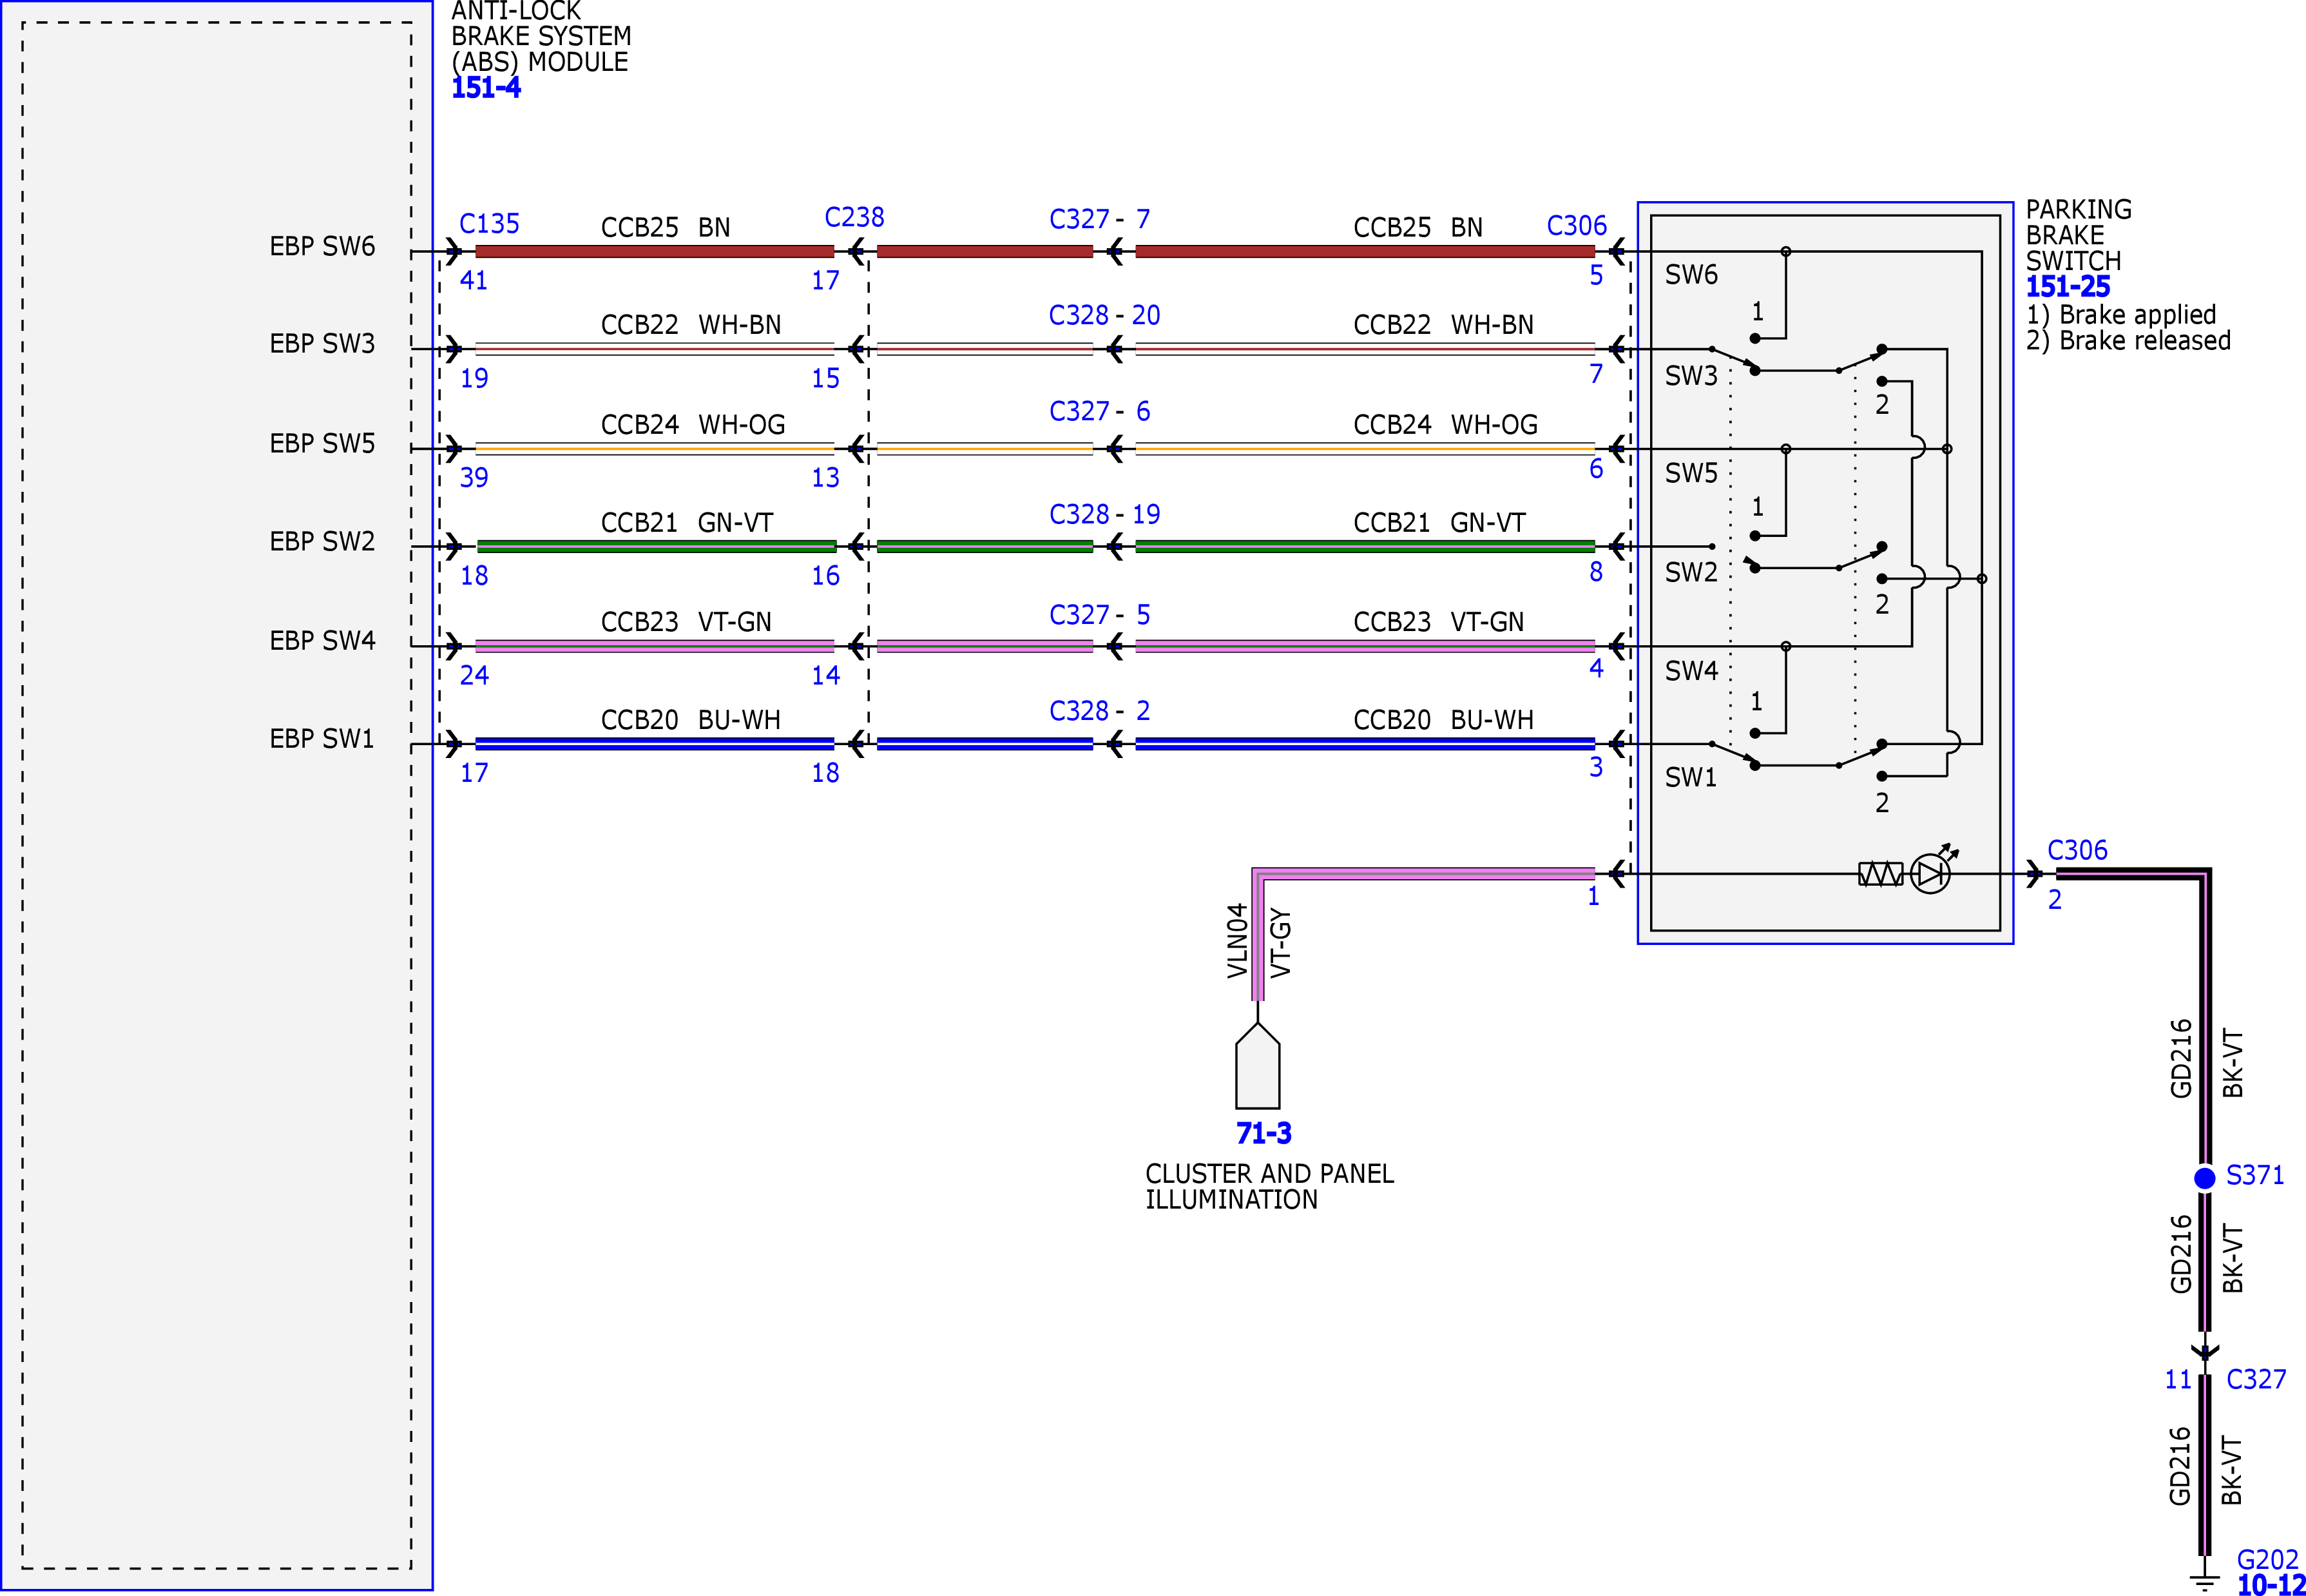Image resolution: width=2306 pixels, height=1596 pixels.
Task: Open the 151-25 parking brake switch link
Action: (2067, 287)
